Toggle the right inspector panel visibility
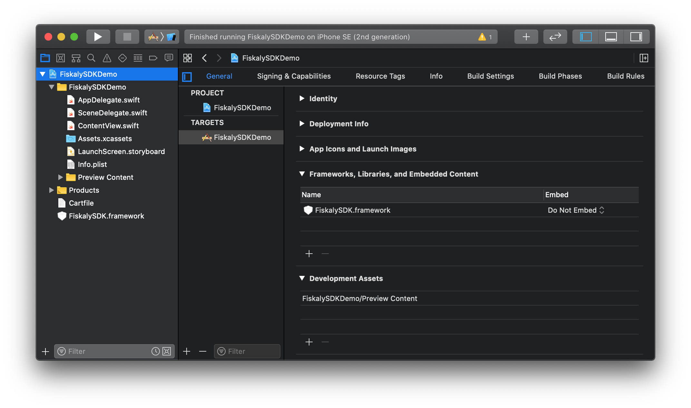The width and height of the screenshot is (691, 408). [636, 37]
